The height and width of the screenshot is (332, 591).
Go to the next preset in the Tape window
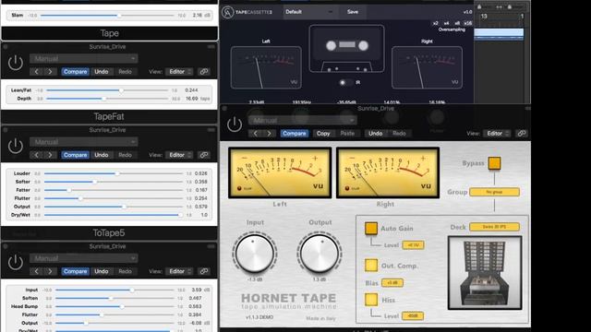(50, 72)
